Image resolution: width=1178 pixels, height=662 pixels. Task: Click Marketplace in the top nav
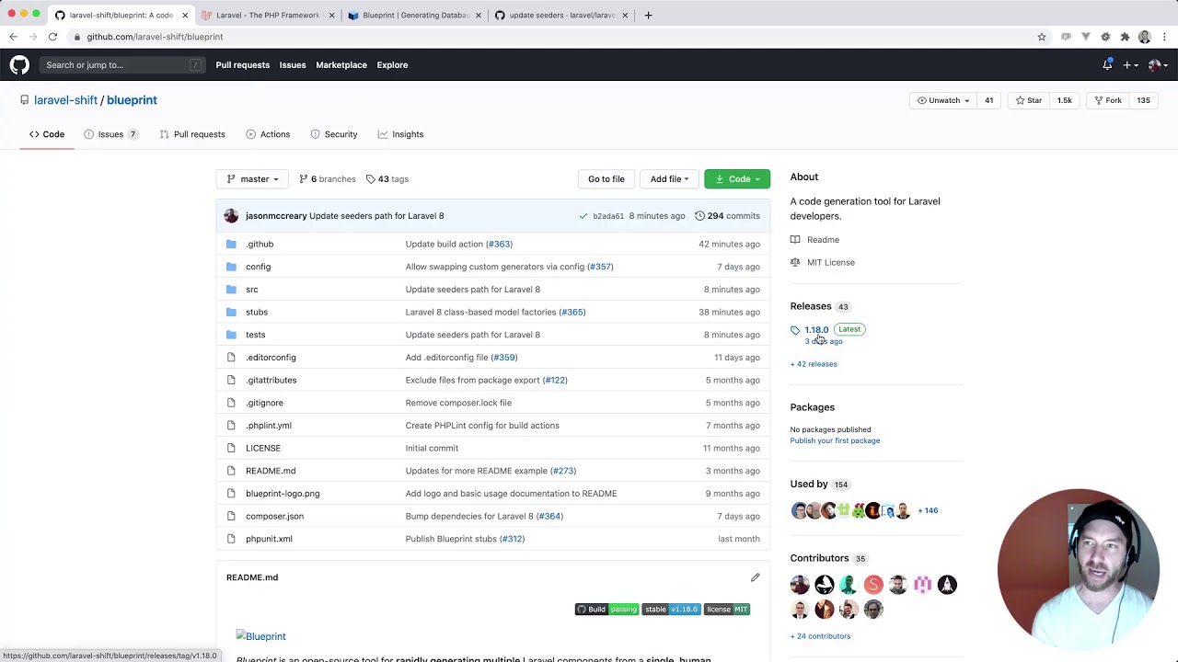point(341,65)
